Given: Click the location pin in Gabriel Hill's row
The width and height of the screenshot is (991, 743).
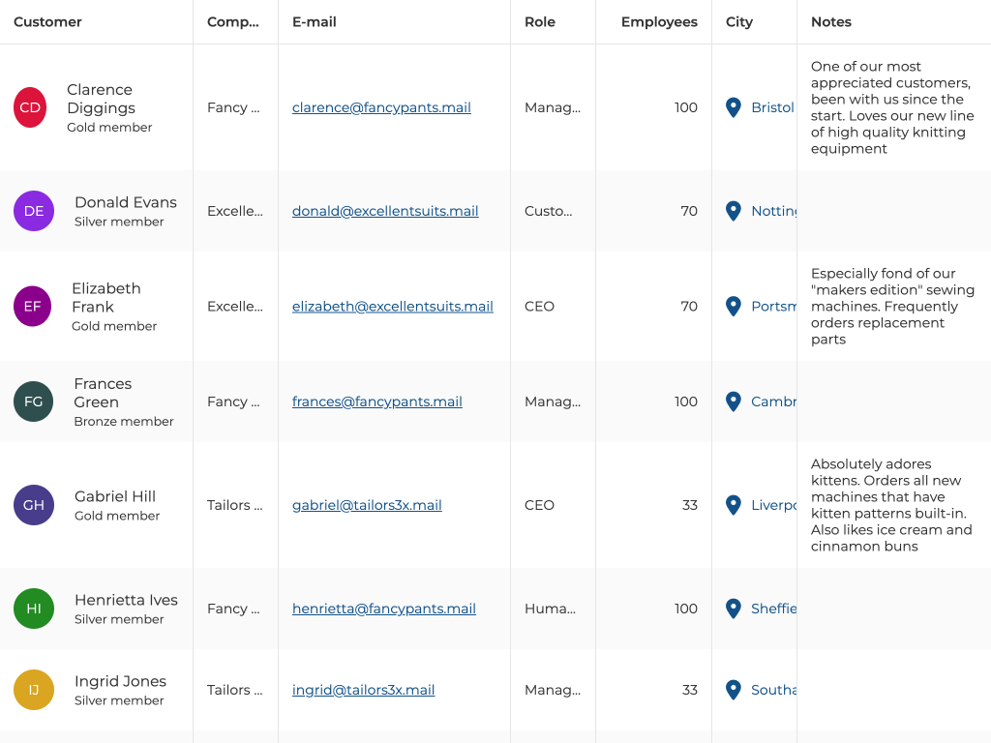Looking at the screenshot, I should [734, 505].
